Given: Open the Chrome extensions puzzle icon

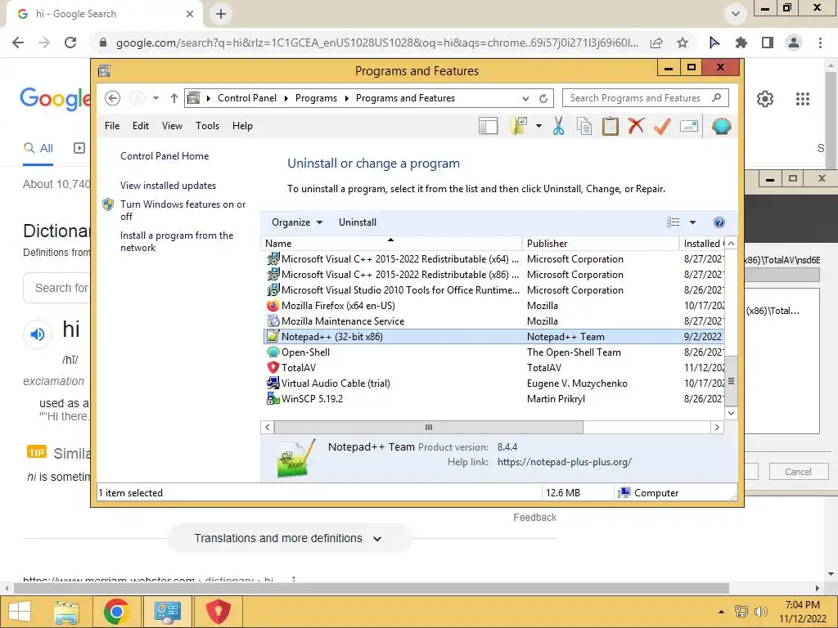Looking at the screenshot, I should click(x=741, y=43).
